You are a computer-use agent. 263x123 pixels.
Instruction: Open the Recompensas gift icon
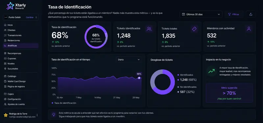pos(5,53)
